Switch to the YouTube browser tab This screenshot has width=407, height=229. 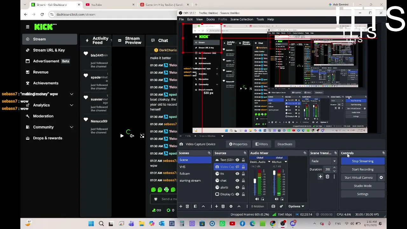tap(110, 5)
